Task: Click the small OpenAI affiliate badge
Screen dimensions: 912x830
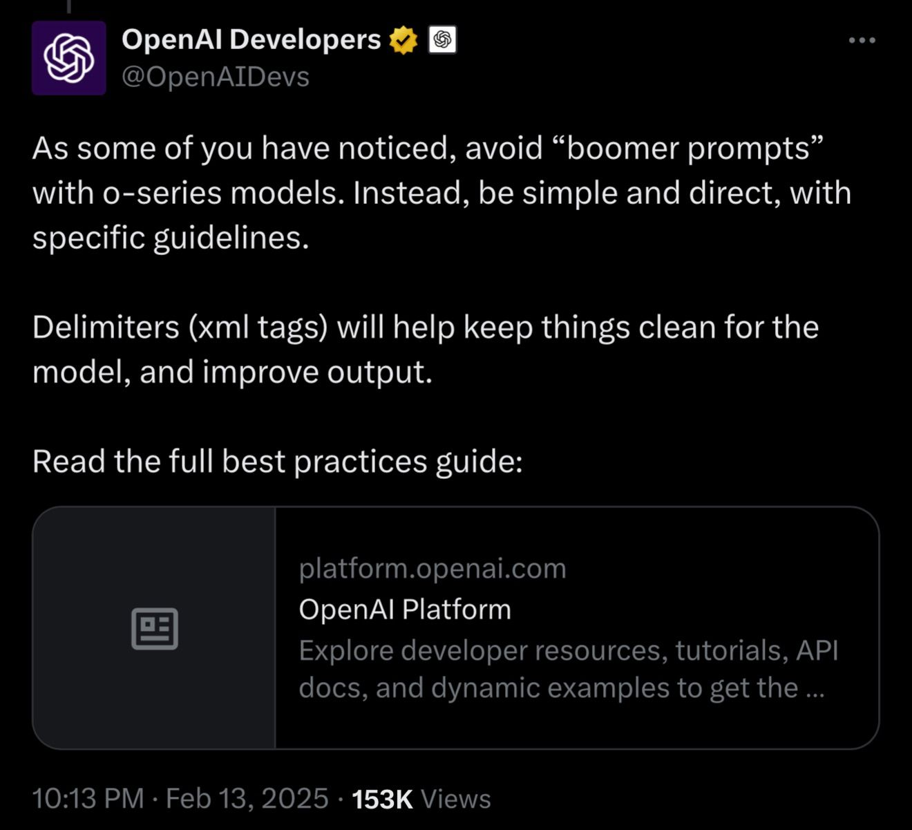Action: (x=442, y=40)
